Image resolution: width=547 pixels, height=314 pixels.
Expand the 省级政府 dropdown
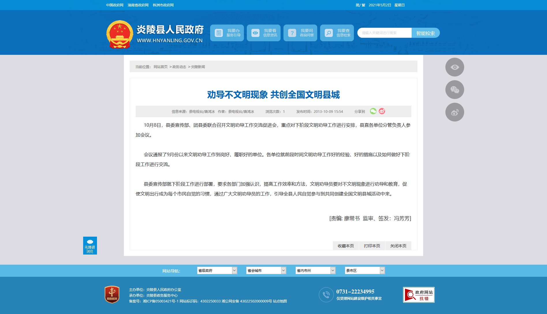point(217,270)
